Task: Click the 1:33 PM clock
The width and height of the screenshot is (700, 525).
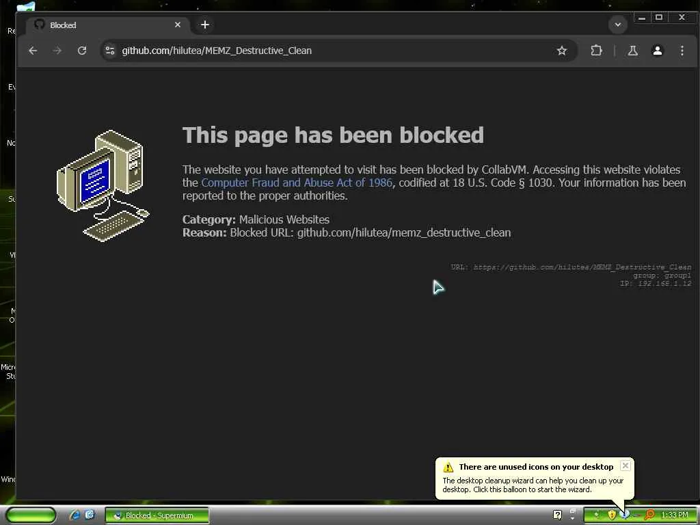Action: [x=675, y=515]
